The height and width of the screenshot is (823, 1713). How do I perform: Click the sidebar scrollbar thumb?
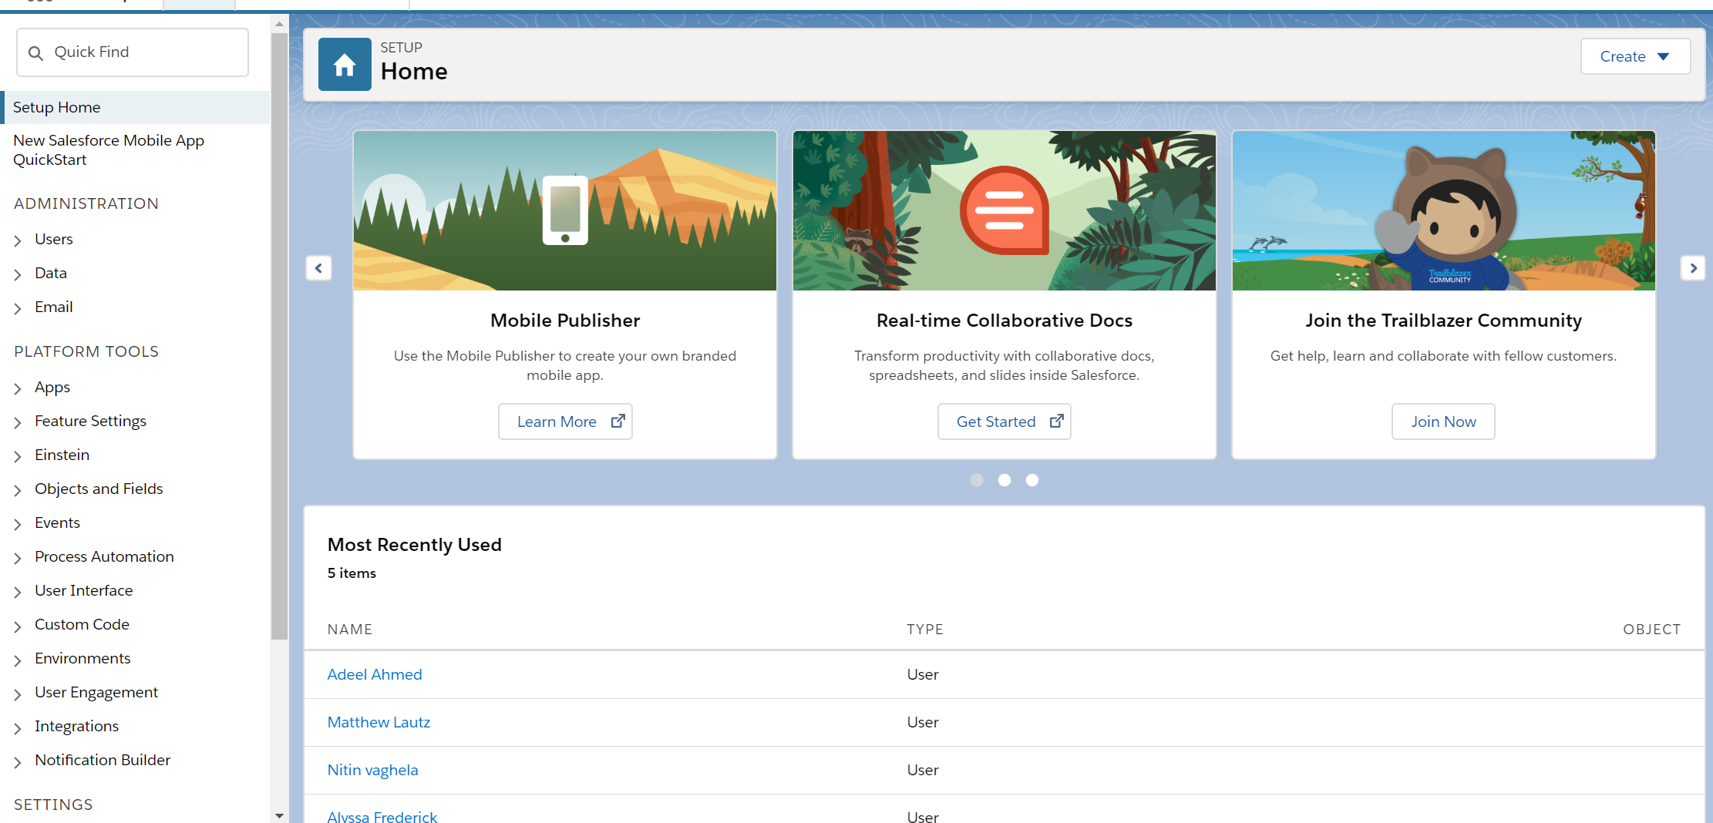(279, 336)
